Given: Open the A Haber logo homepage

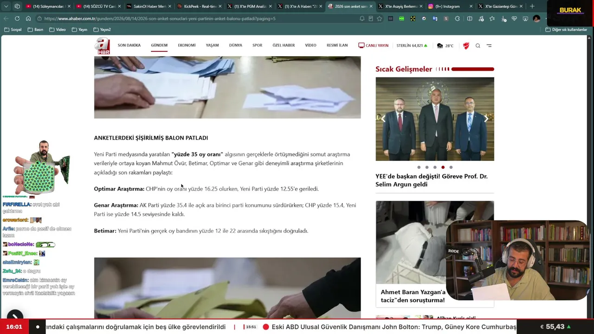Looking at the screenshot, I should (103, 46).
